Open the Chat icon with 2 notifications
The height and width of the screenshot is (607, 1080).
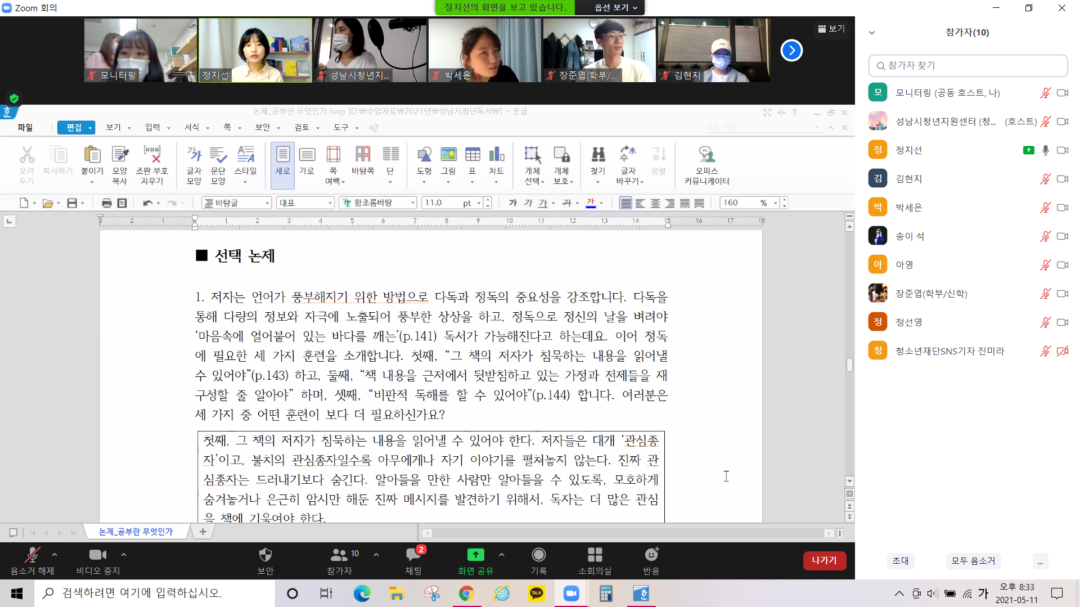[x=413, y=560]
